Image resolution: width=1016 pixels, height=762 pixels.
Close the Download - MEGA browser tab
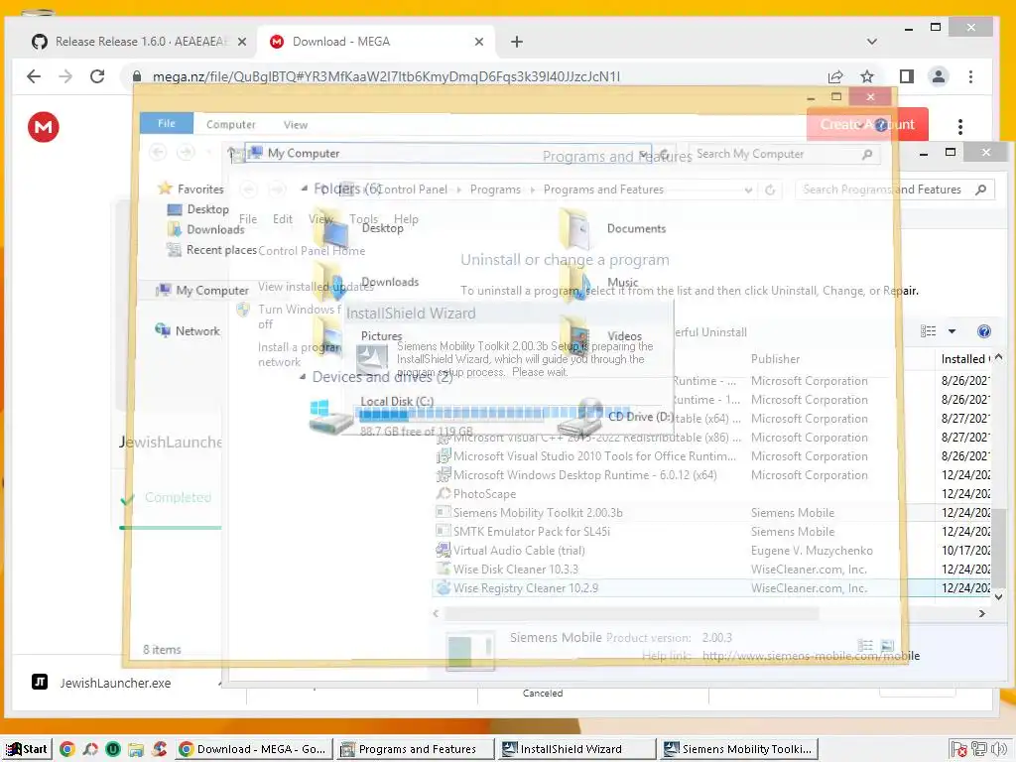pos(479,42)
